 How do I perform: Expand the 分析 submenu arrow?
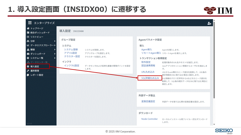(55, 41)
